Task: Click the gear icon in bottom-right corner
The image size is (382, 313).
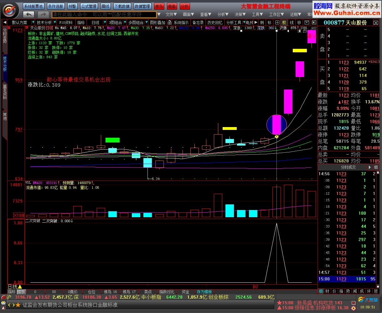Action: click(x=354, y=308)
